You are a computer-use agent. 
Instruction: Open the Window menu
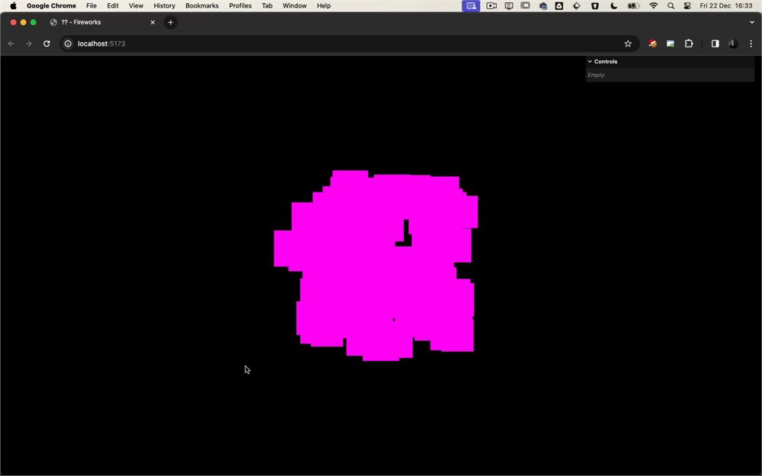pos(294,6)
